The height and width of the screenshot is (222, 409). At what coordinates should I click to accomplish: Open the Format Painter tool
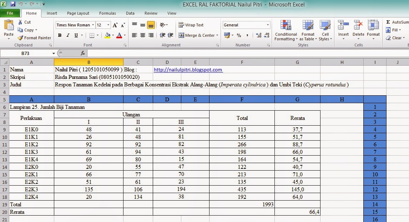[x=34, y=37]
